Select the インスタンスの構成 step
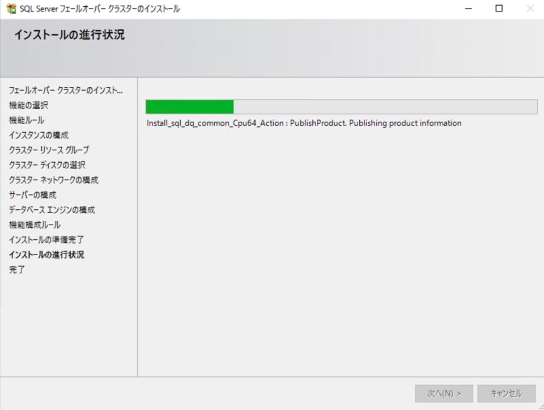The height and width of the screenshot is (410, 544). click(39, 135)
